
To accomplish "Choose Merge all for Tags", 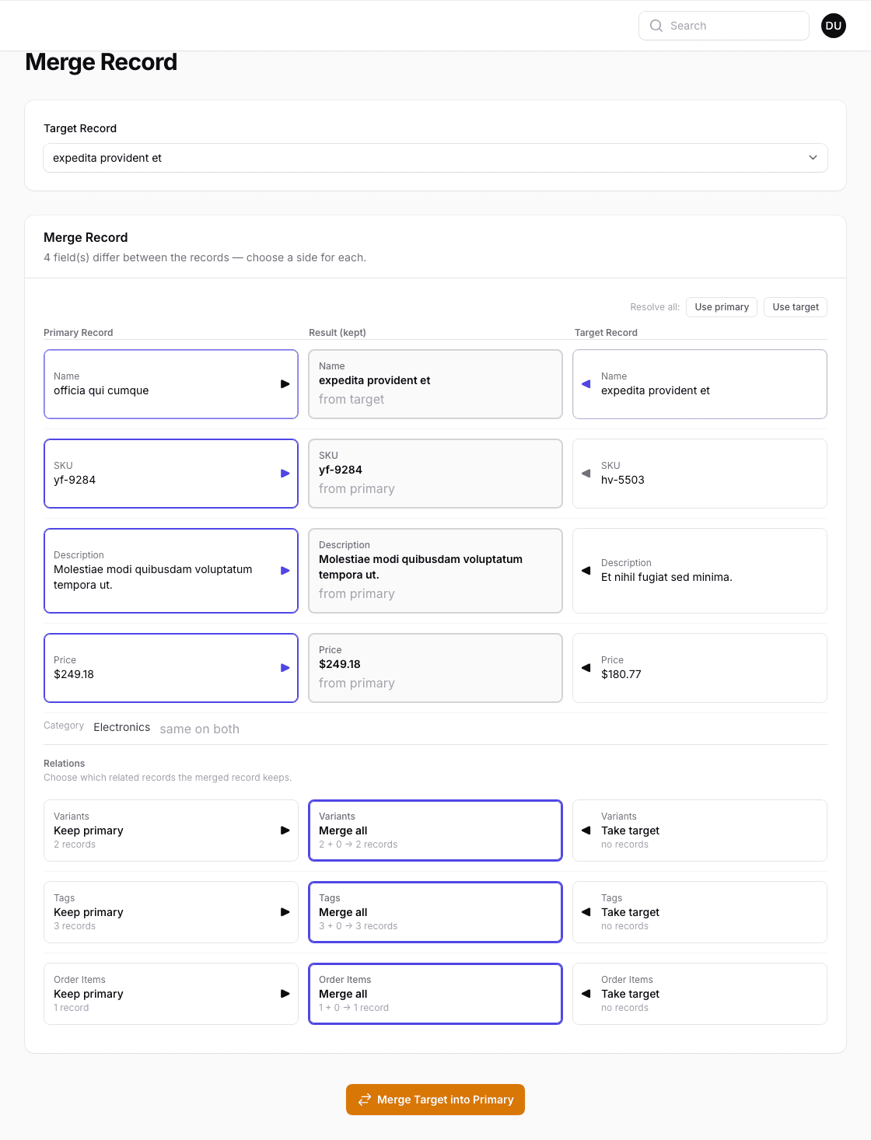I will 435,912.
